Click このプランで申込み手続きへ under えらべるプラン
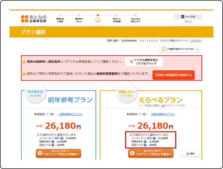The height and width of the screenshot is (169, 223). point(151,153)
